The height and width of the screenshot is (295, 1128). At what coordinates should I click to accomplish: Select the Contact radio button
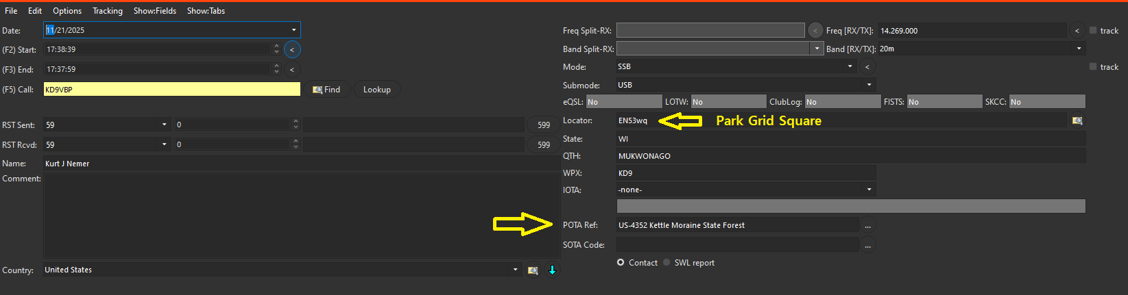[x=621, y=263]
